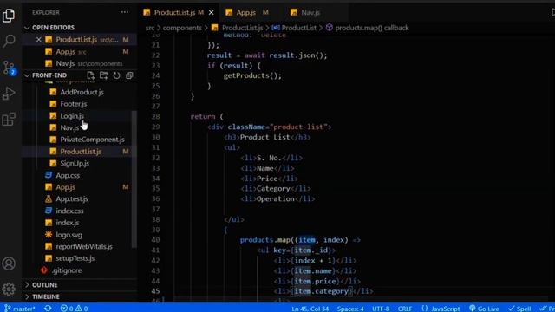Open setupTests.js file
Viewport: 555px width, 312px height.
tap(75, 258)
